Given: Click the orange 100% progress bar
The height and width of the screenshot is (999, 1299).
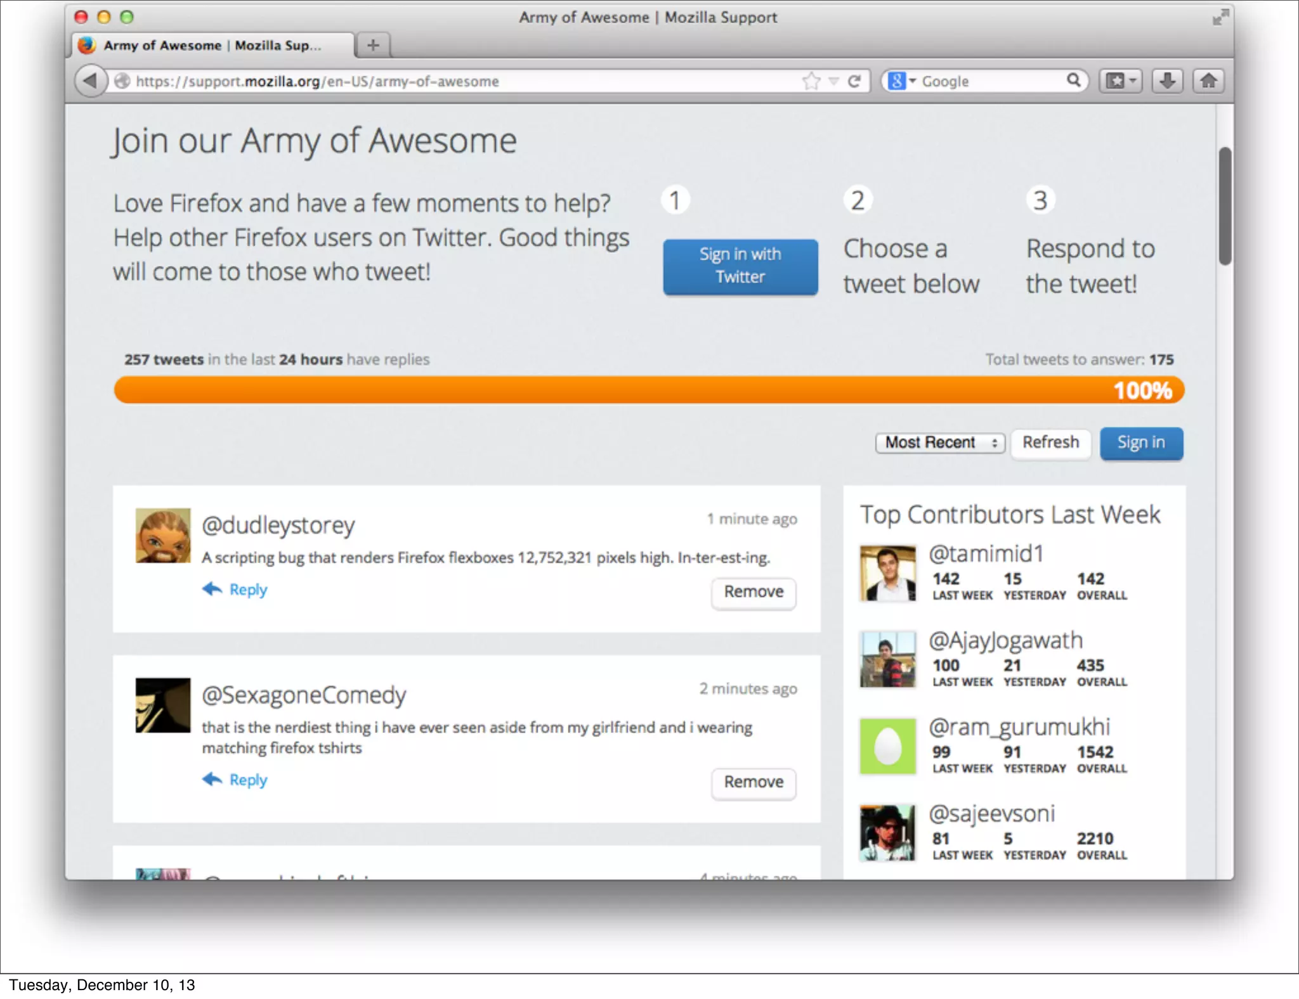Looking at the screenshot, I should coord(648,390).
